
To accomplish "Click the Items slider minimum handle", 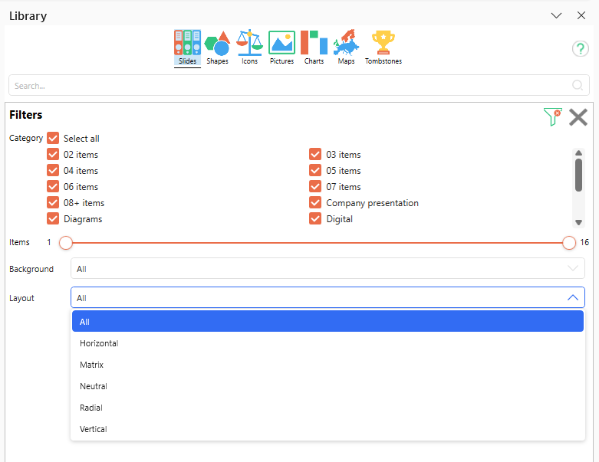I will point(66,243).
